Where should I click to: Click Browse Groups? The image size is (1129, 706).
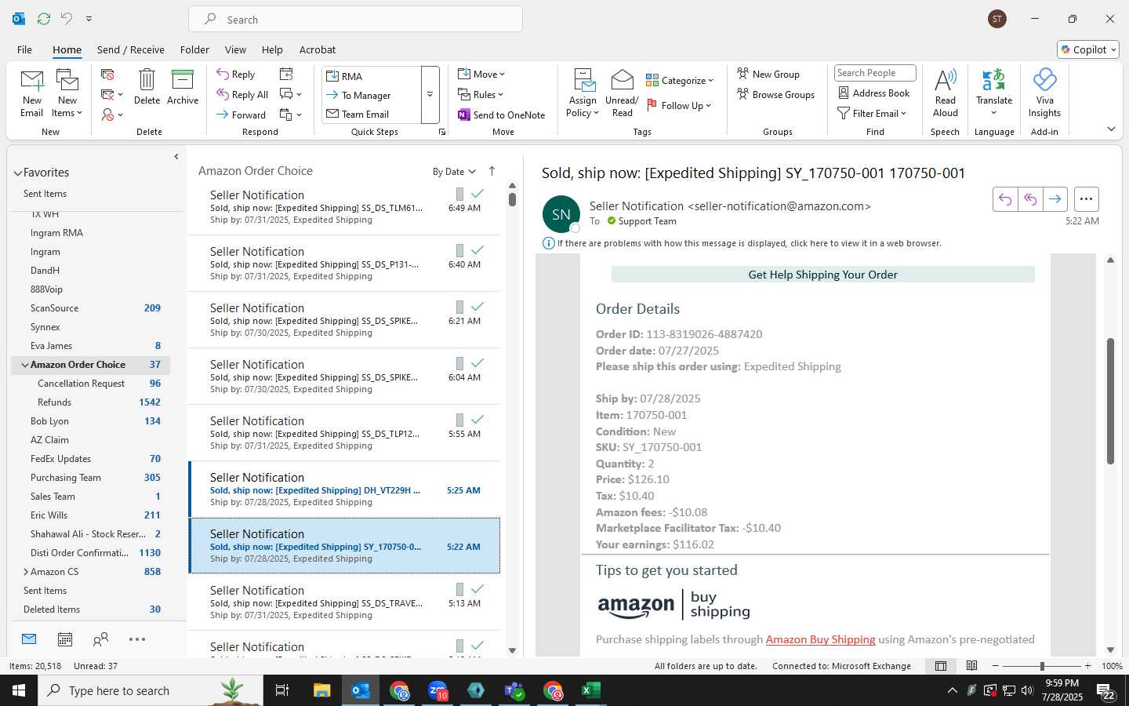coord(775,94)
